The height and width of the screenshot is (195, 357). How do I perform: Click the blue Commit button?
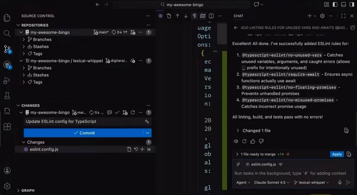83,133
